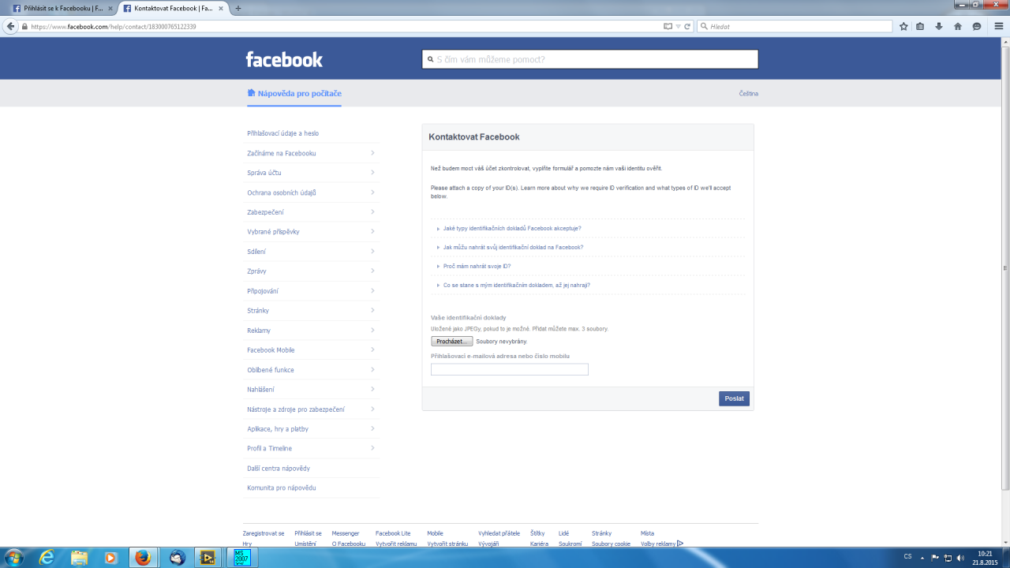The width and height of the screenshot is (1010, 568).
Task: Click the 'Poslat' submit button
Action: pos(735,398)
